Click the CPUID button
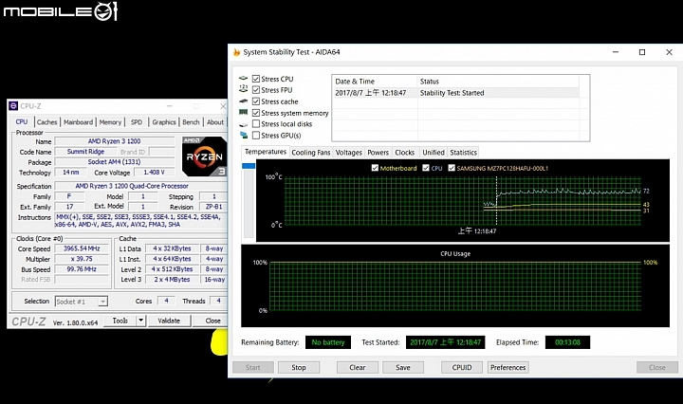 click(462, 367)
